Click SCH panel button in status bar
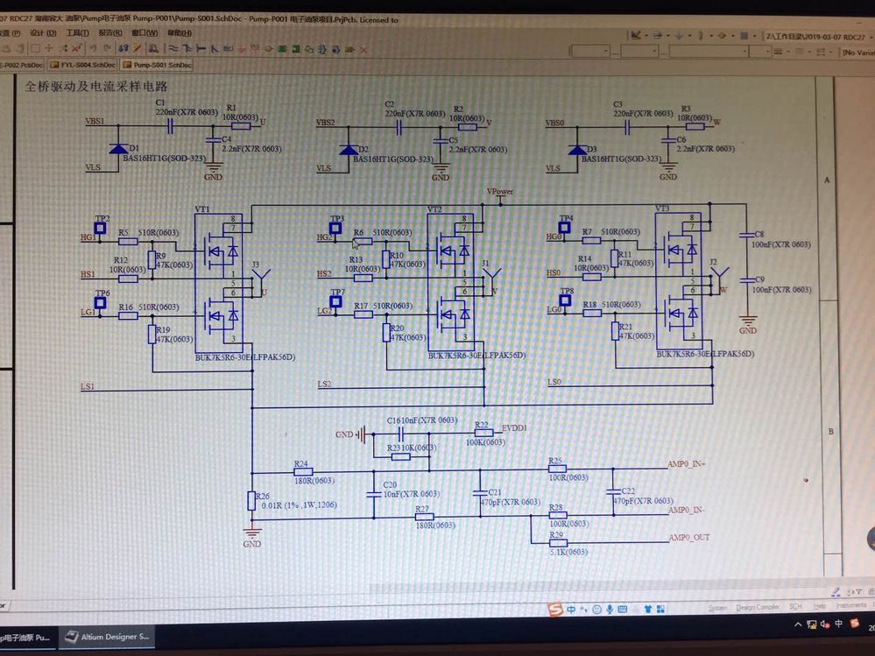This screenshot has width=875, height=656. [796, 607]
